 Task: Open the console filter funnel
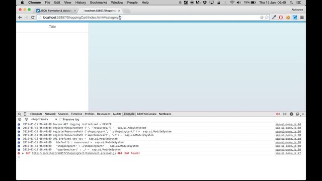coord(26,119)
